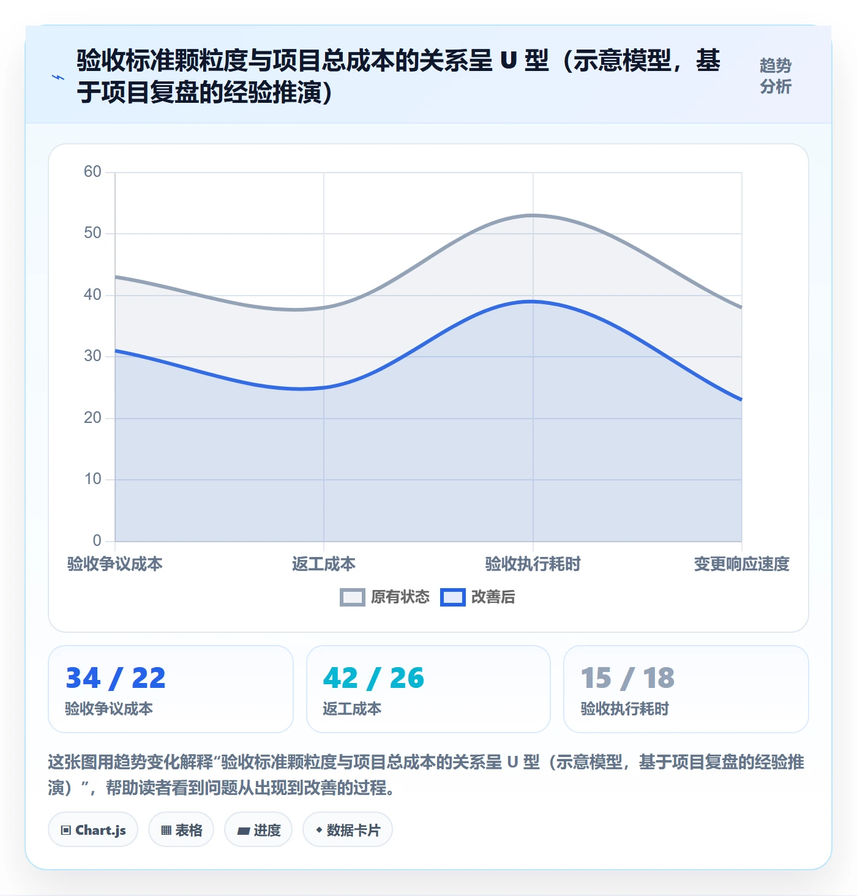This screenshot has height=896, width=857.
Task: Click the y-axis value 0
Action: point(97,541)
